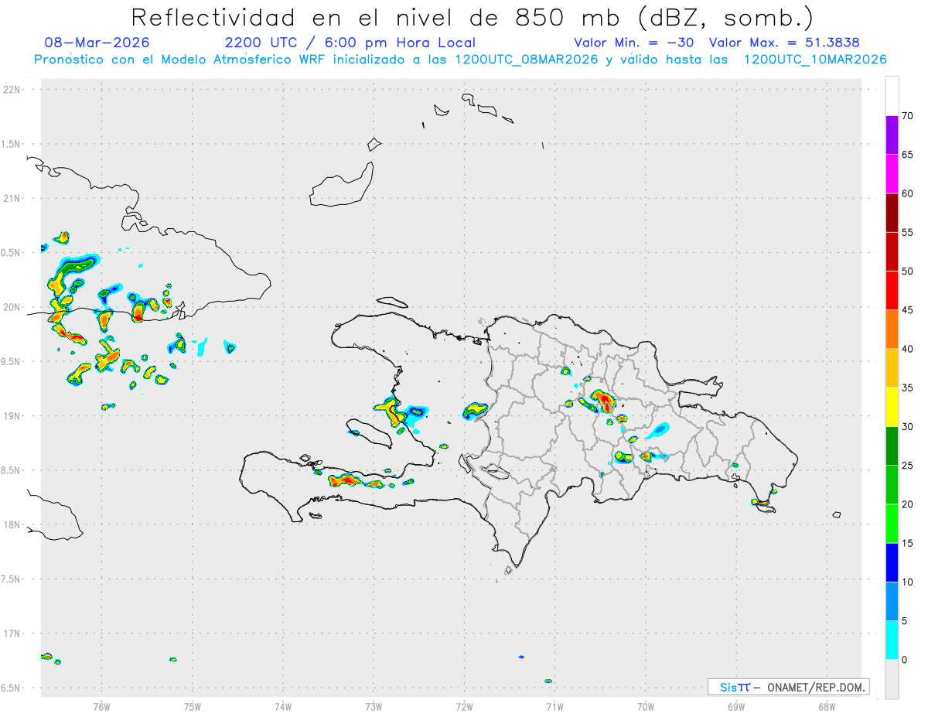Click colorbar tick label '65'
Image resolution: width=928 pixels, height=717 pixels.
tap(907, 155)
